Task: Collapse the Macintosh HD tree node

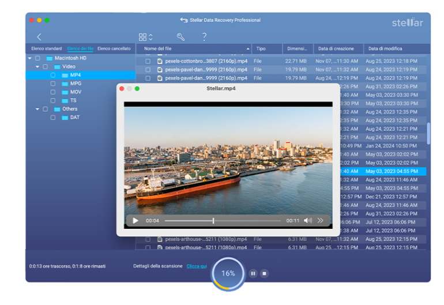Action: tap(30, 58)
